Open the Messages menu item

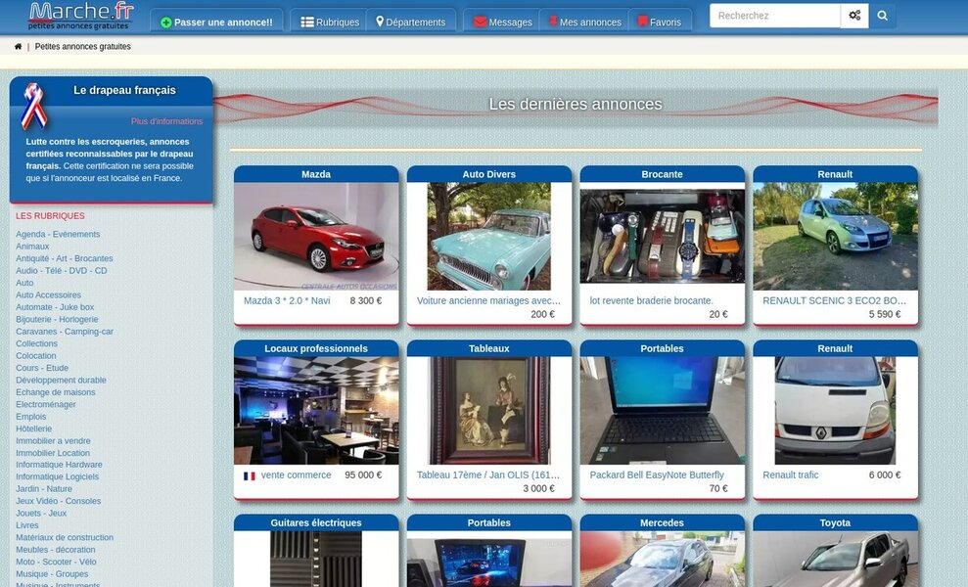(502, 23)
